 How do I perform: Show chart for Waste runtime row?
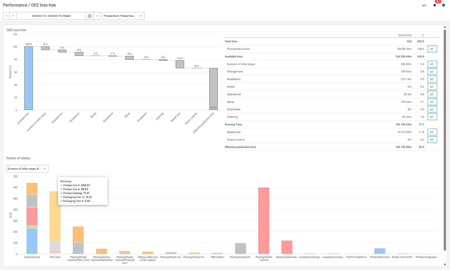click(432, 139)
